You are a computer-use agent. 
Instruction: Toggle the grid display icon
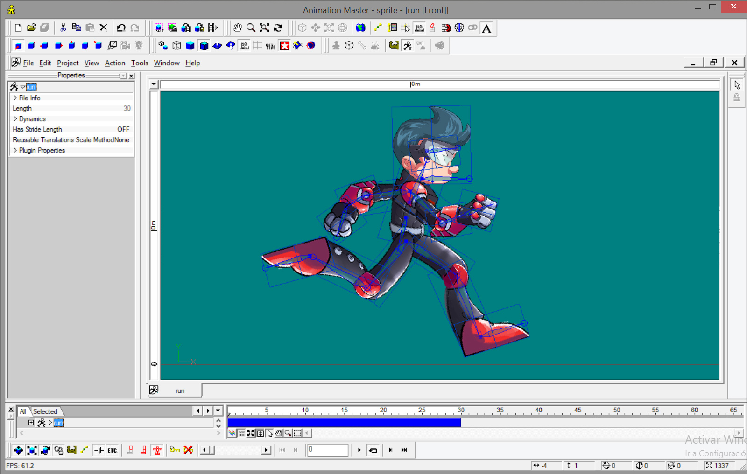click(257, 45)
